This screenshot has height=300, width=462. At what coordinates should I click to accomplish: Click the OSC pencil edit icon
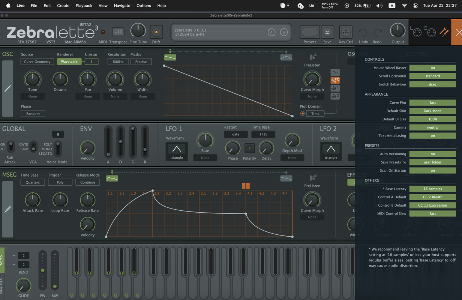point(7,88)
